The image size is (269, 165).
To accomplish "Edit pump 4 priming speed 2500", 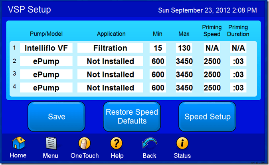I will 212,87.
